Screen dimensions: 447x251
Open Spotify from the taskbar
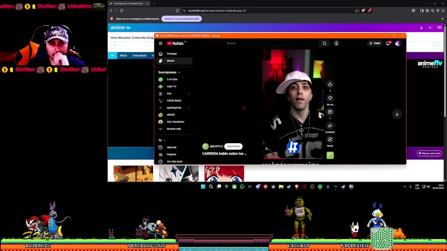coord(320,187)
